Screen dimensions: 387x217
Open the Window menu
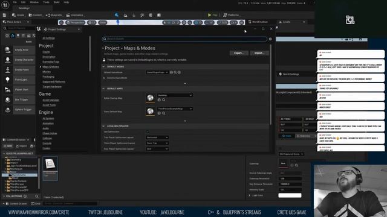pos(34,2)
